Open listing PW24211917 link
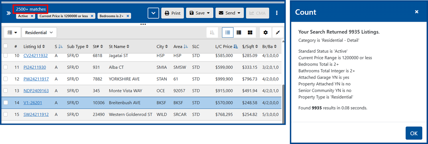The width and height of the screenshot is (428, 144). [36, 79]
